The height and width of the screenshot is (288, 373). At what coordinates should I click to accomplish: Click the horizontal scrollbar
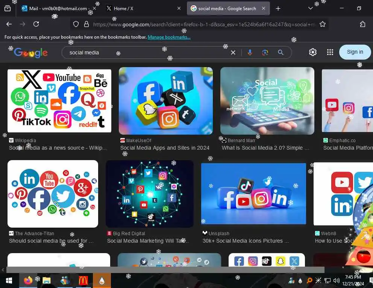point(165,270)
